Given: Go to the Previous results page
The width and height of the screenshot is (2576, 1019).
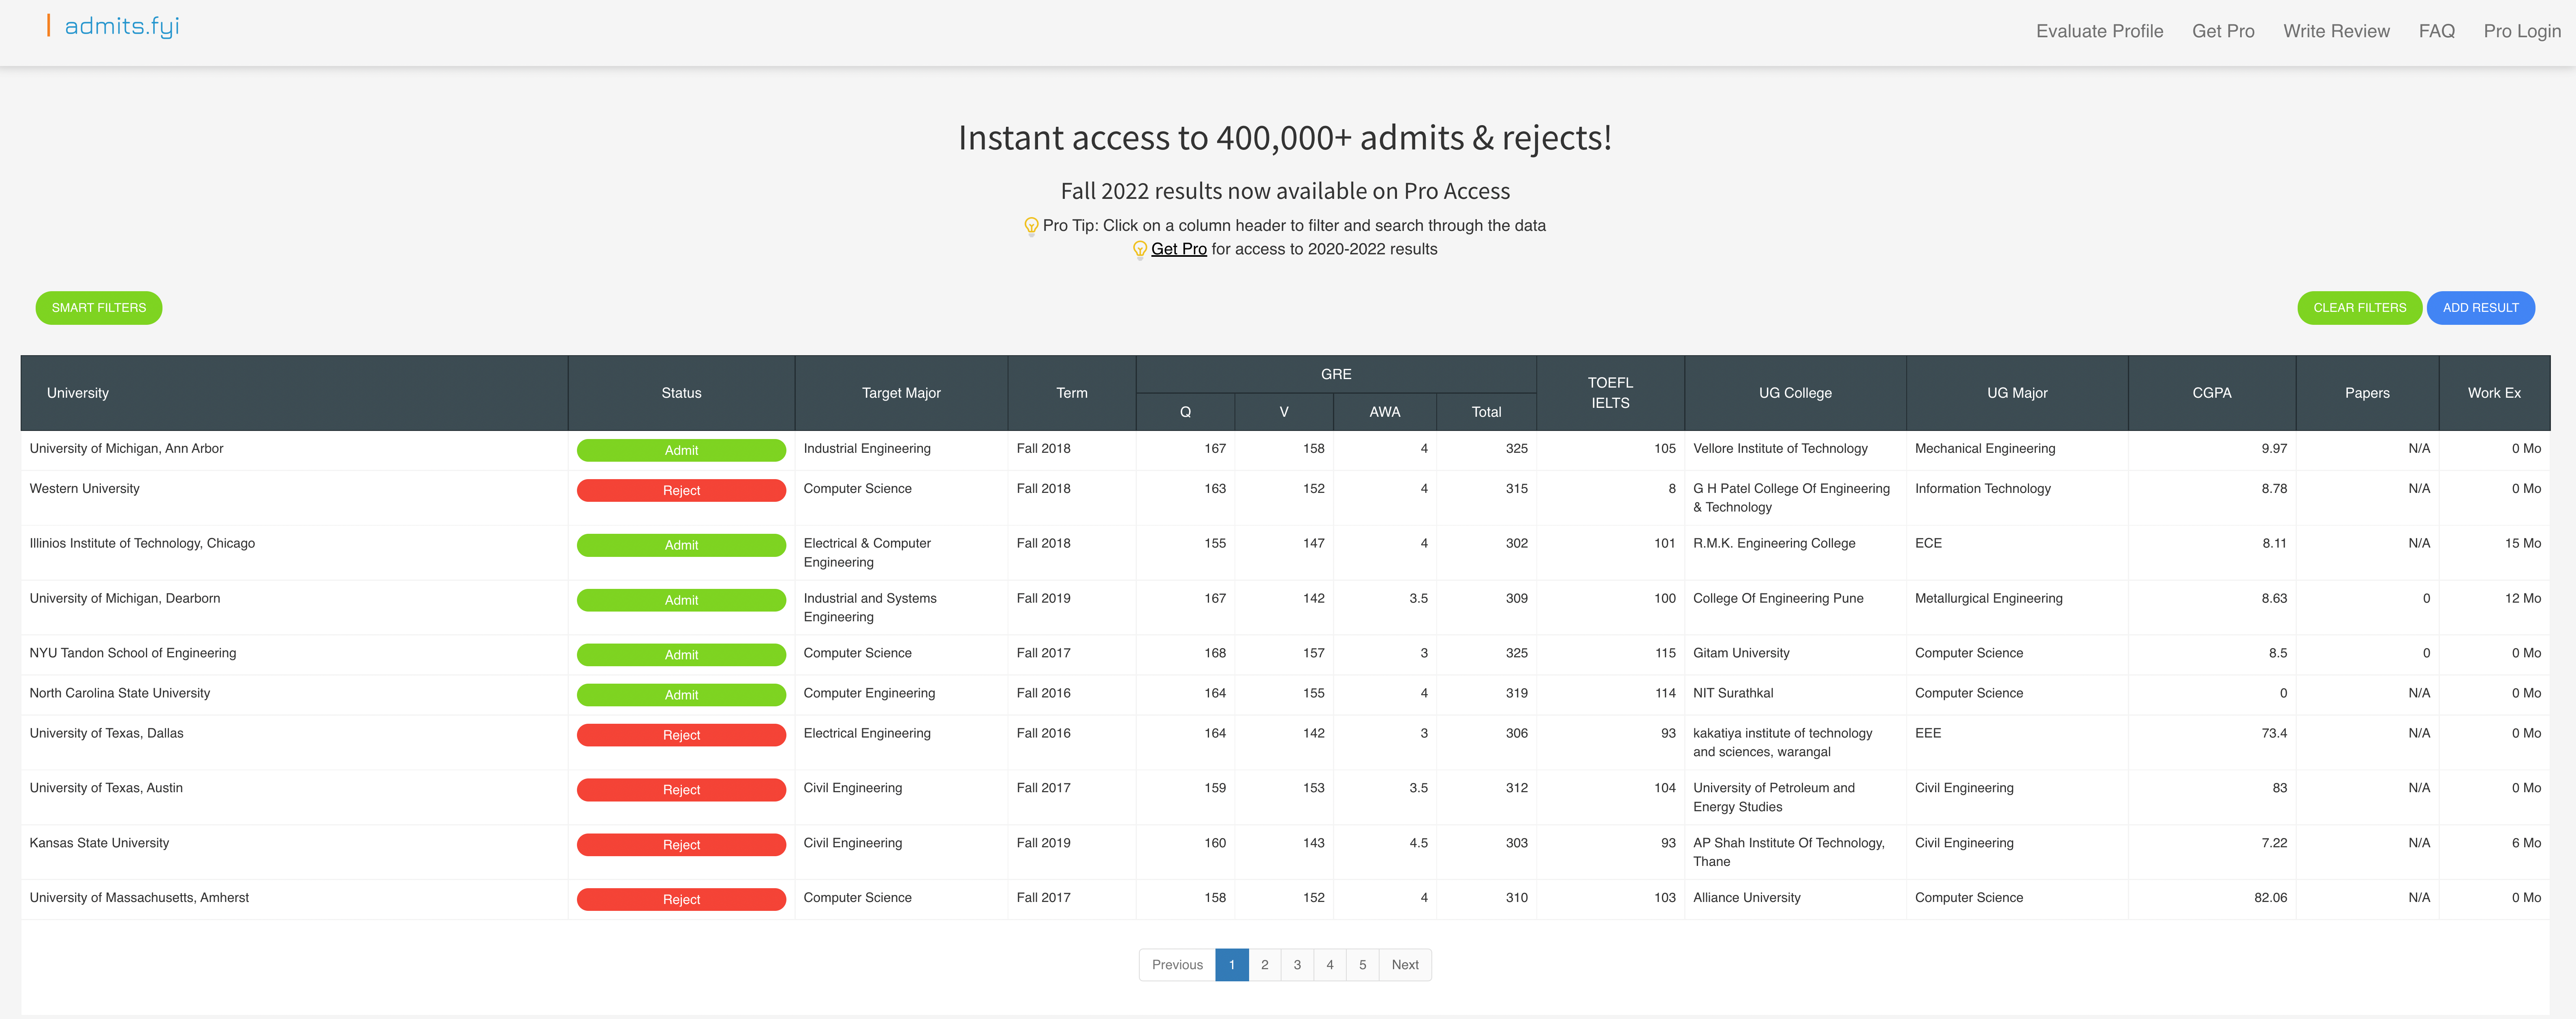Looking at the screenshot, I should (1177, 965).
